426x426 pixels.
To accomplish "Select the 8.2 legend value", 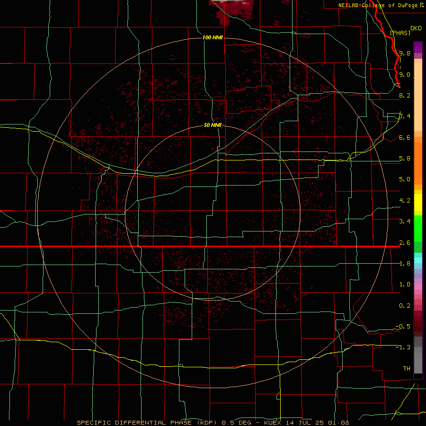I will point(405,95).
